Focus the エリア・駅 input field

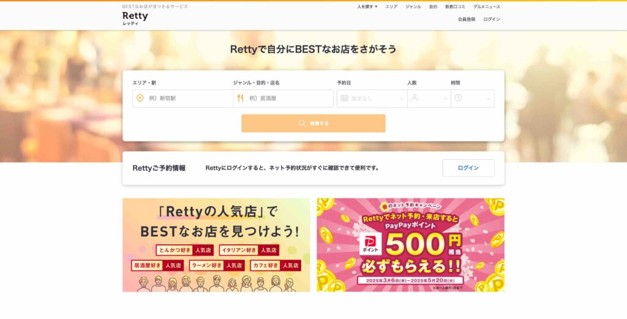click(183, 99)
